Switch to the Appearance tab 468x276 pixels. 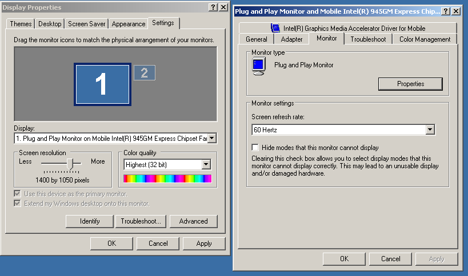129,24
